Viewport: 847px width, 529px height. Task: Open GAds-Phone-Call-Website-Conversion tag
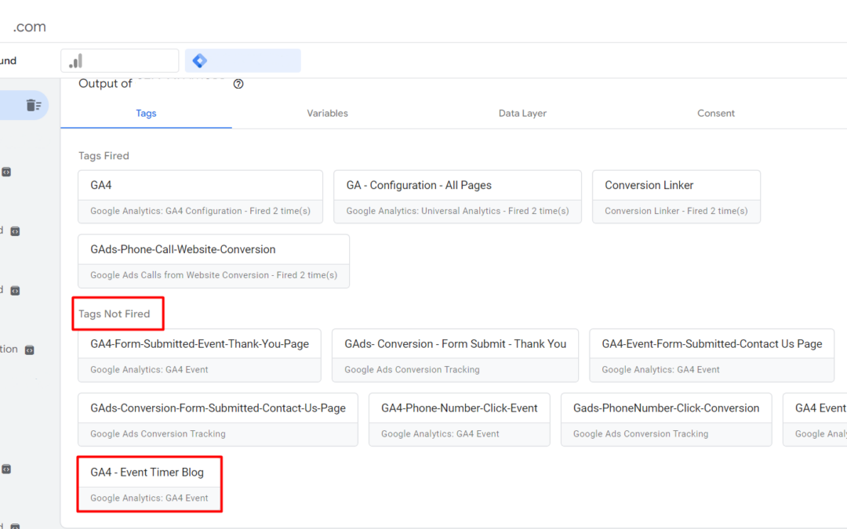click(x=213, y=261)
